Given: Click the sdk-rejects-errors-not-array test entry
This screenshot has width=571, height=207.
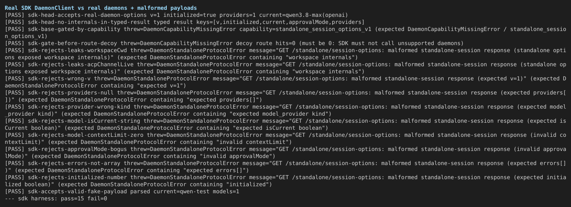Looking at the screenshot, I should 285,167.
